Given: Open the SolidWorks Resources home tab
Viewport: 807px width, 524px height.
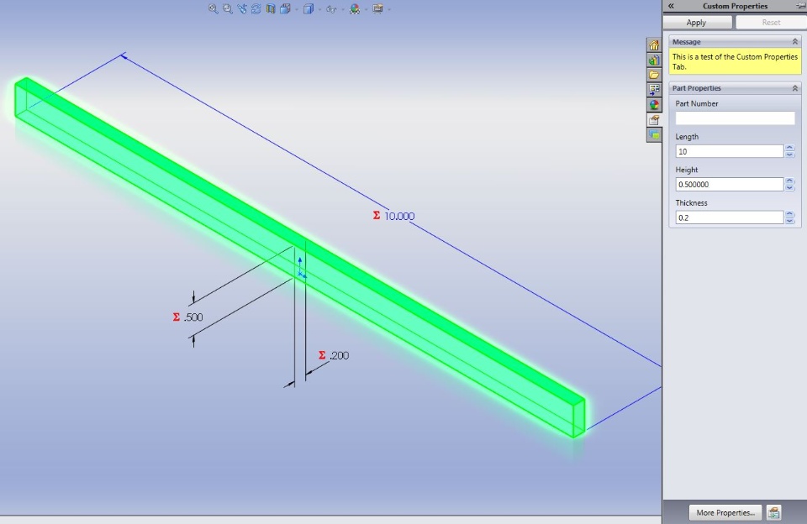Looking at the screenshot, I should [654, 45].
